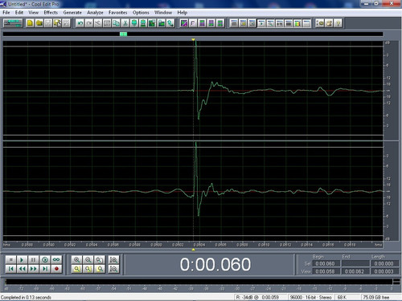Click the Help question mark toolbar icon
The width and height of the screenshot is (402, 301).
[x=338, y=23]
